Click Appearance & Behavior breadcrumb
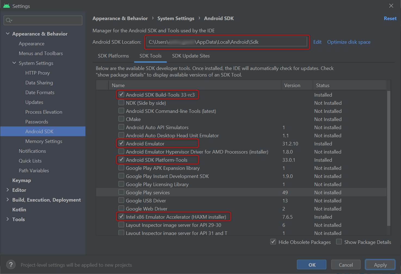 (120, 18)
